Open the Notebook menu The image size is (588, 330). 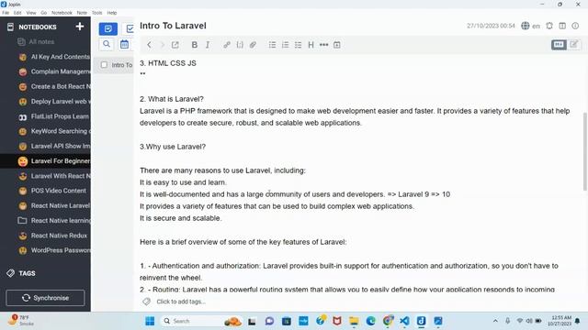tap(62, 13)
